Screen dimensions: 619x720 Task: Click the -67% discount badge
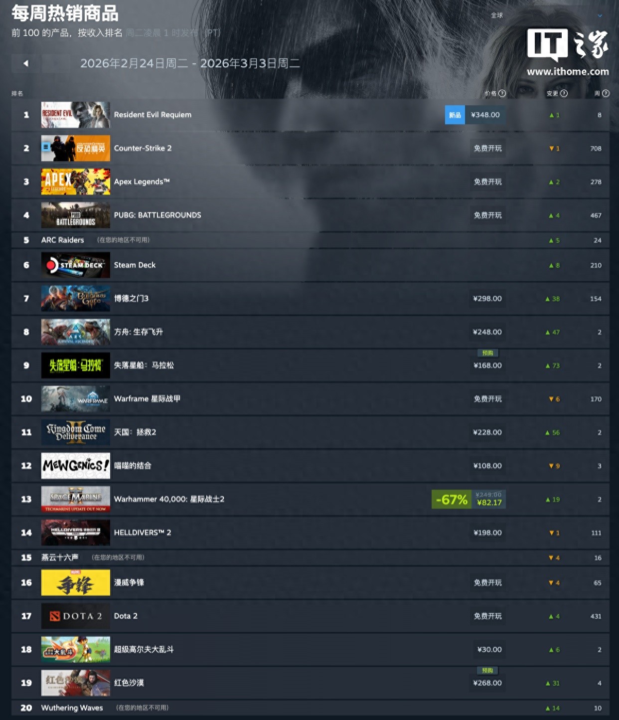452,499
